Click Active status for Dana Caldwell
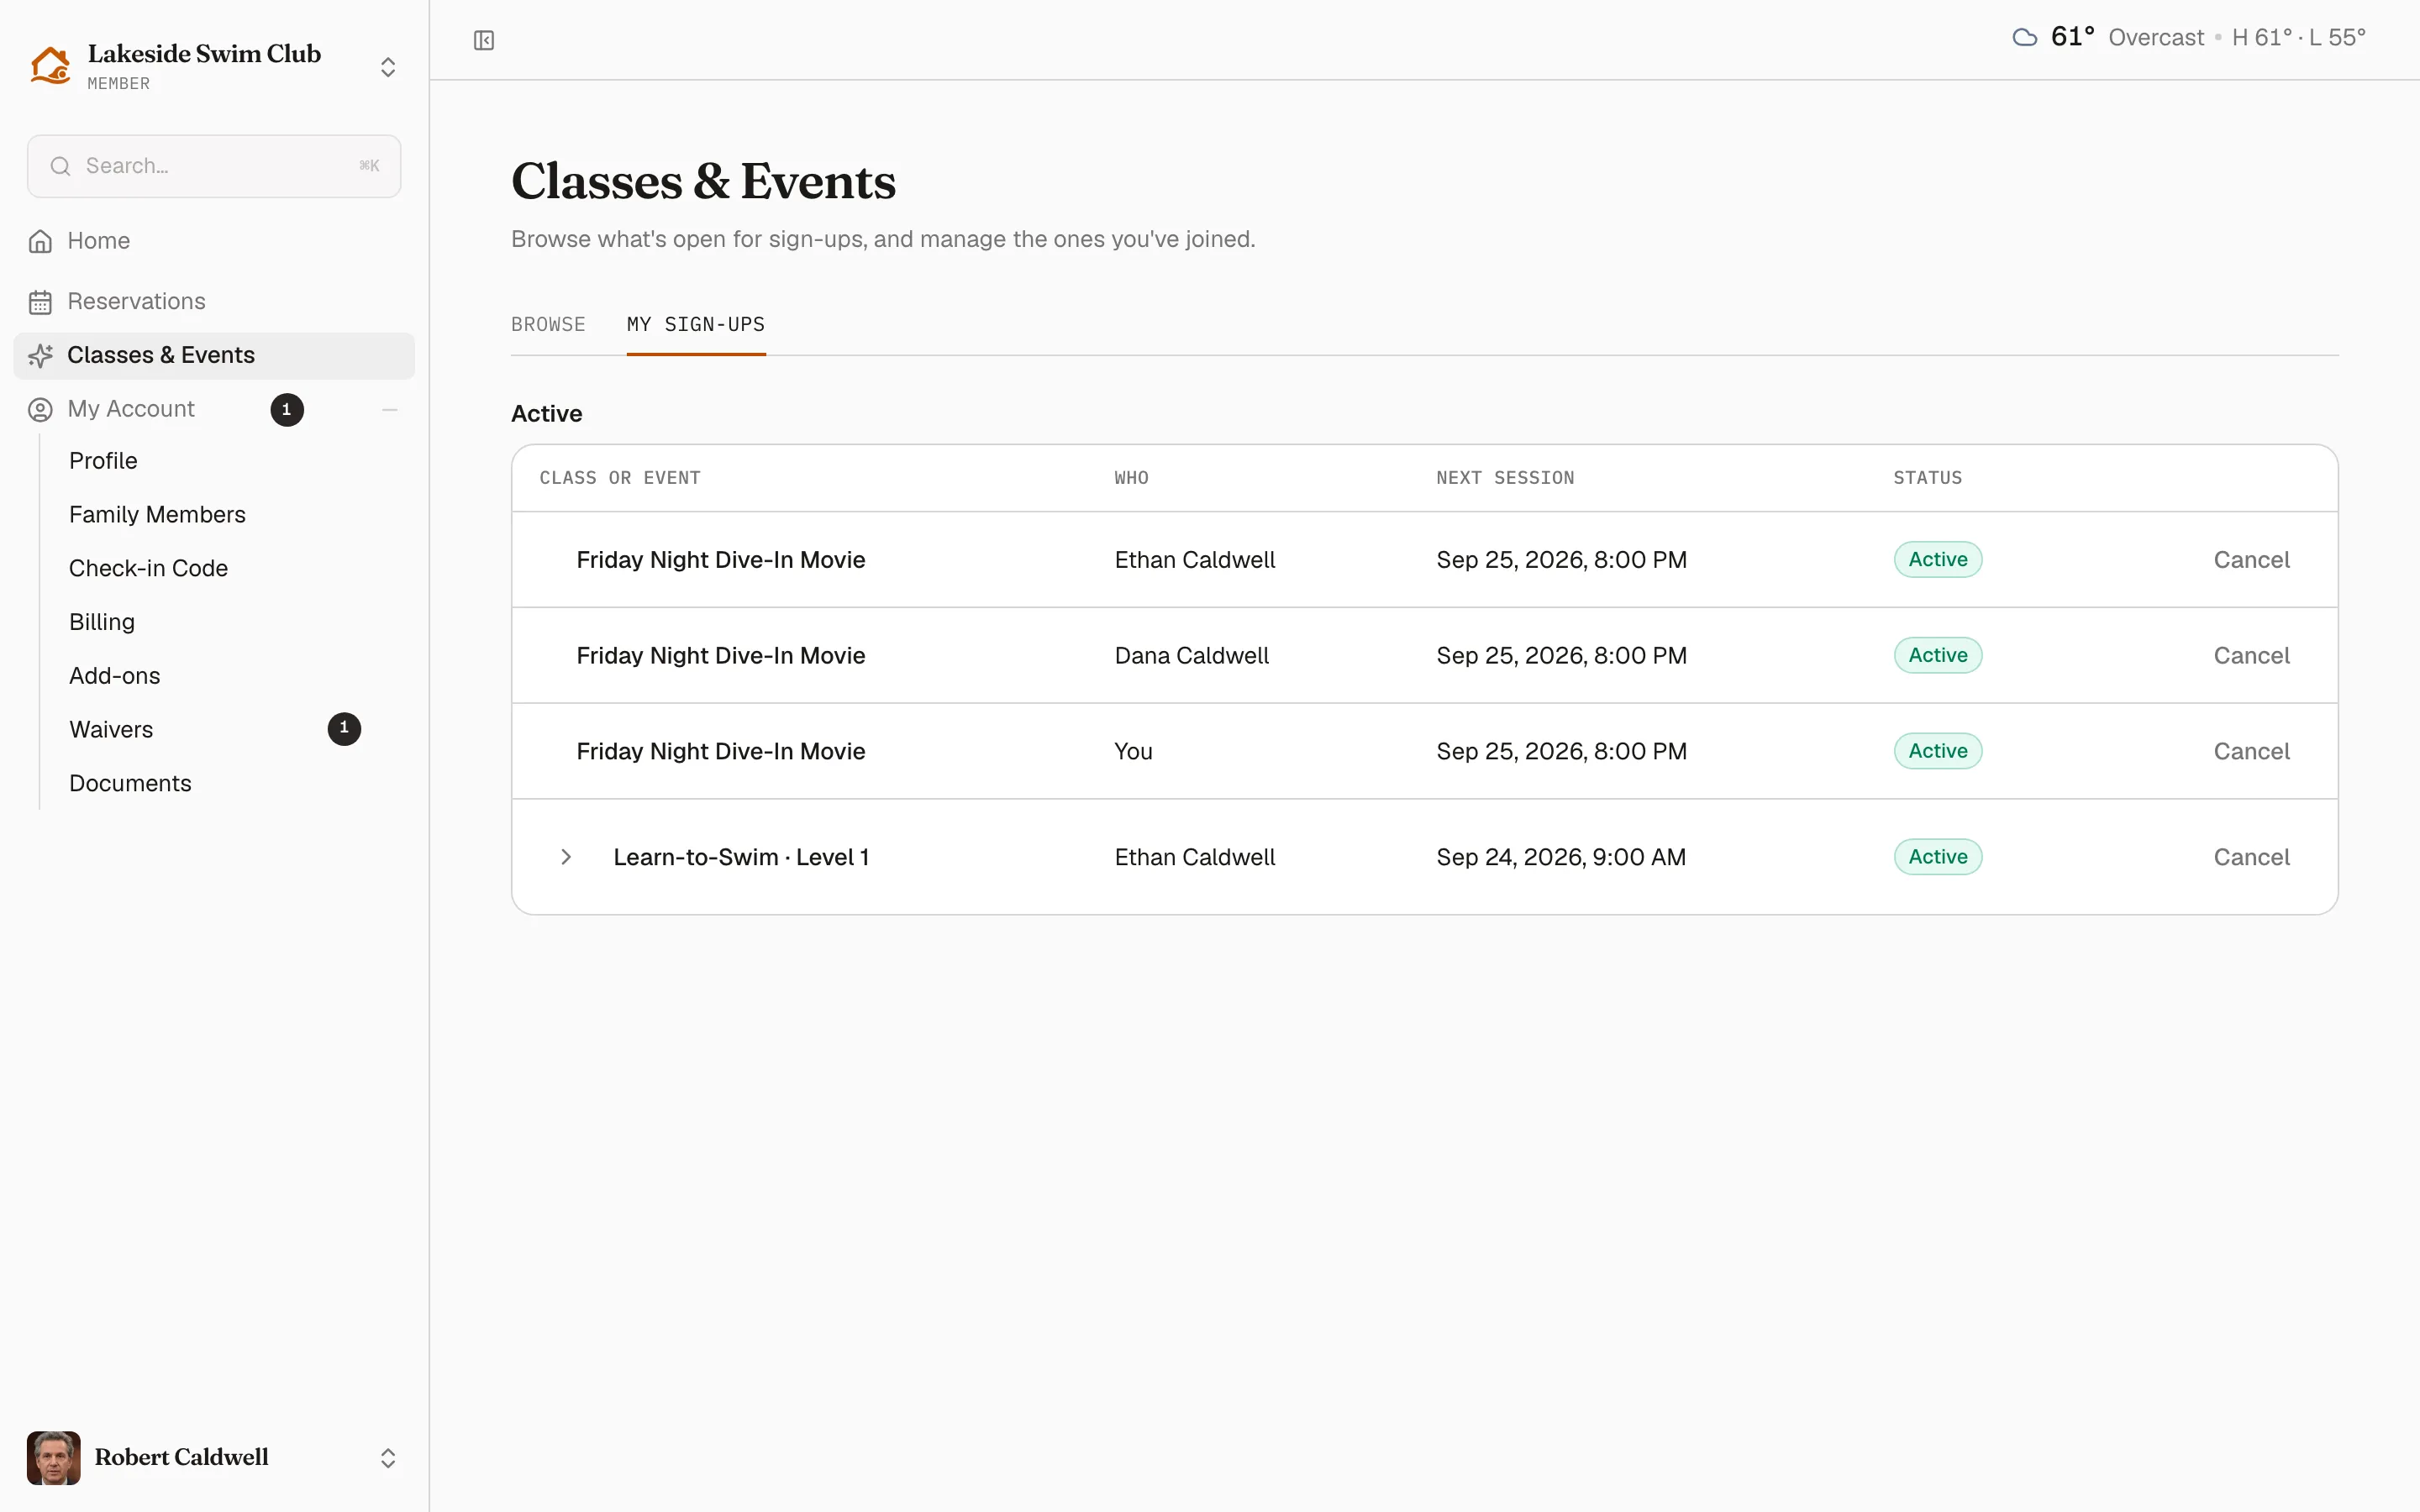This screenshot has width=2420, height=1512. point(1938,656)
